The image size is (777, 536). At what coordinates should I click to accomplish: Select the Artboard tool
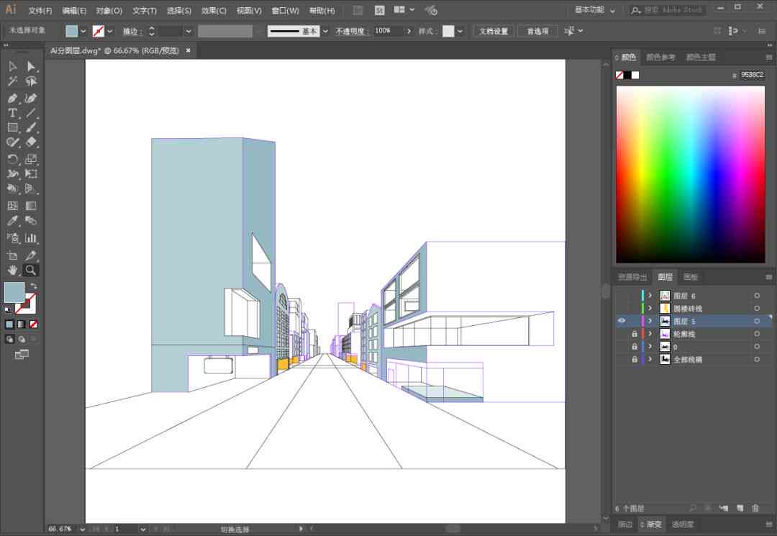point(12,255)
